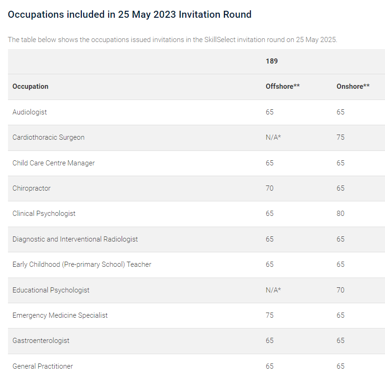Image resolution: width=385 pixels, height=378 pixels.
Task: Click the page heading about 25 May 2023 Invitation Round
Action: [x=130, y=14]
